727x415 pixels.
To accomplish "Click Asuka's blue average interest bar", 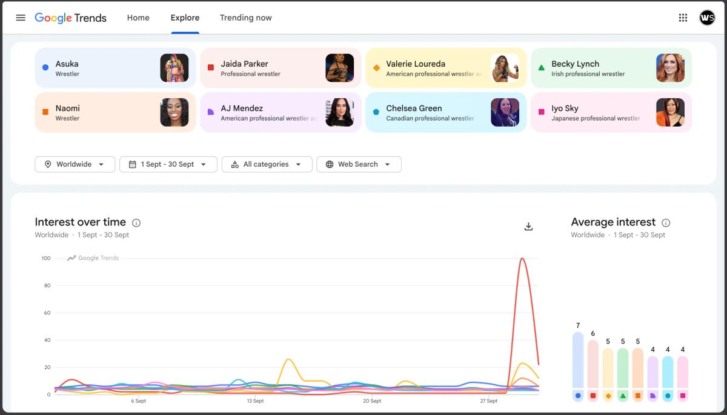I will [x=578, y=360].
